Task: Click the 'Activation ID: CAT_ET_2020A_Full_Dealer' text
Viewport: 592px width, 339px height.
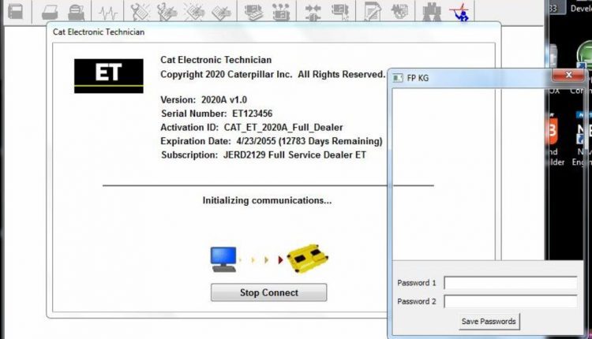Action: pyautogui.click(x=252, y=128)
